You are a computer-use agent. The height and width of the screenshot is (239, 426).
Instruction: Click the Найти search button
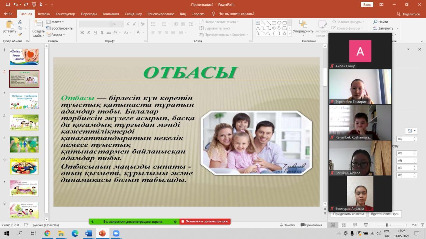pyautogui.click(x=380, y=22)
